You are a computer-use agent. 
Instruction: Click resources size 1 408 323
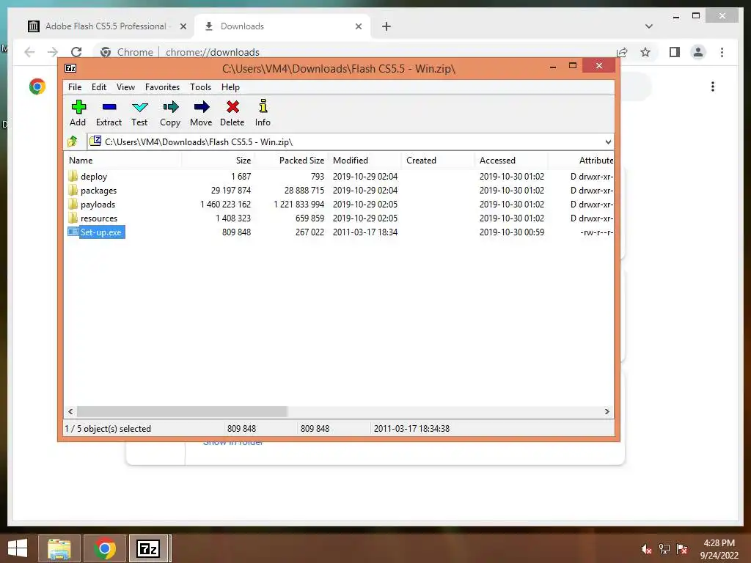point(233,218)
